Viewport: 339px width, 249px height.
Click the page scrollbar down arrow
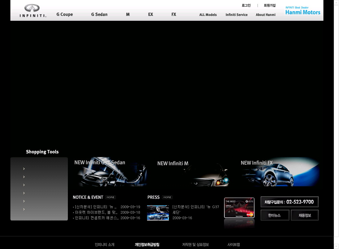(336, 246)
